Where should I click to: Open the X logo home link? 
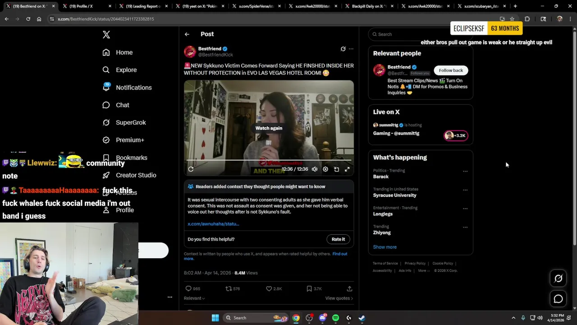106,35
